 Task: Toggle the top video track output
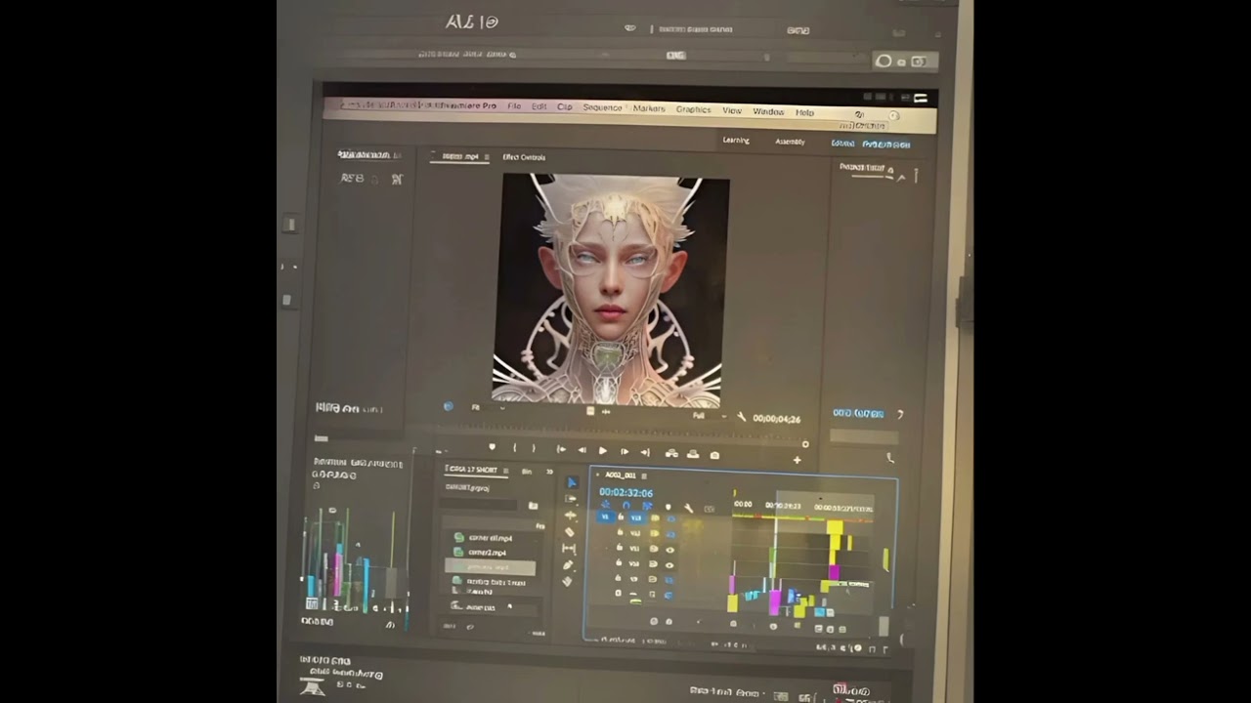click(x=670, y=519)
